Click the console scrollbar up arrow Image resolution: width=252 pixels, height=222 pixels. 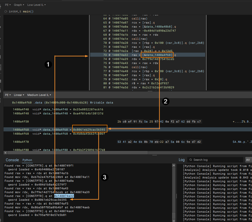(174, 166)
